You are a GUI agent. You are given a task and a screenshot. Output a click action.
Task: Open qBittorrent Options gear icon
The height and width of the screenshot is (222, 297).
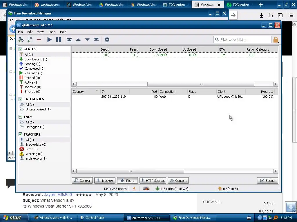pos(107,40)
